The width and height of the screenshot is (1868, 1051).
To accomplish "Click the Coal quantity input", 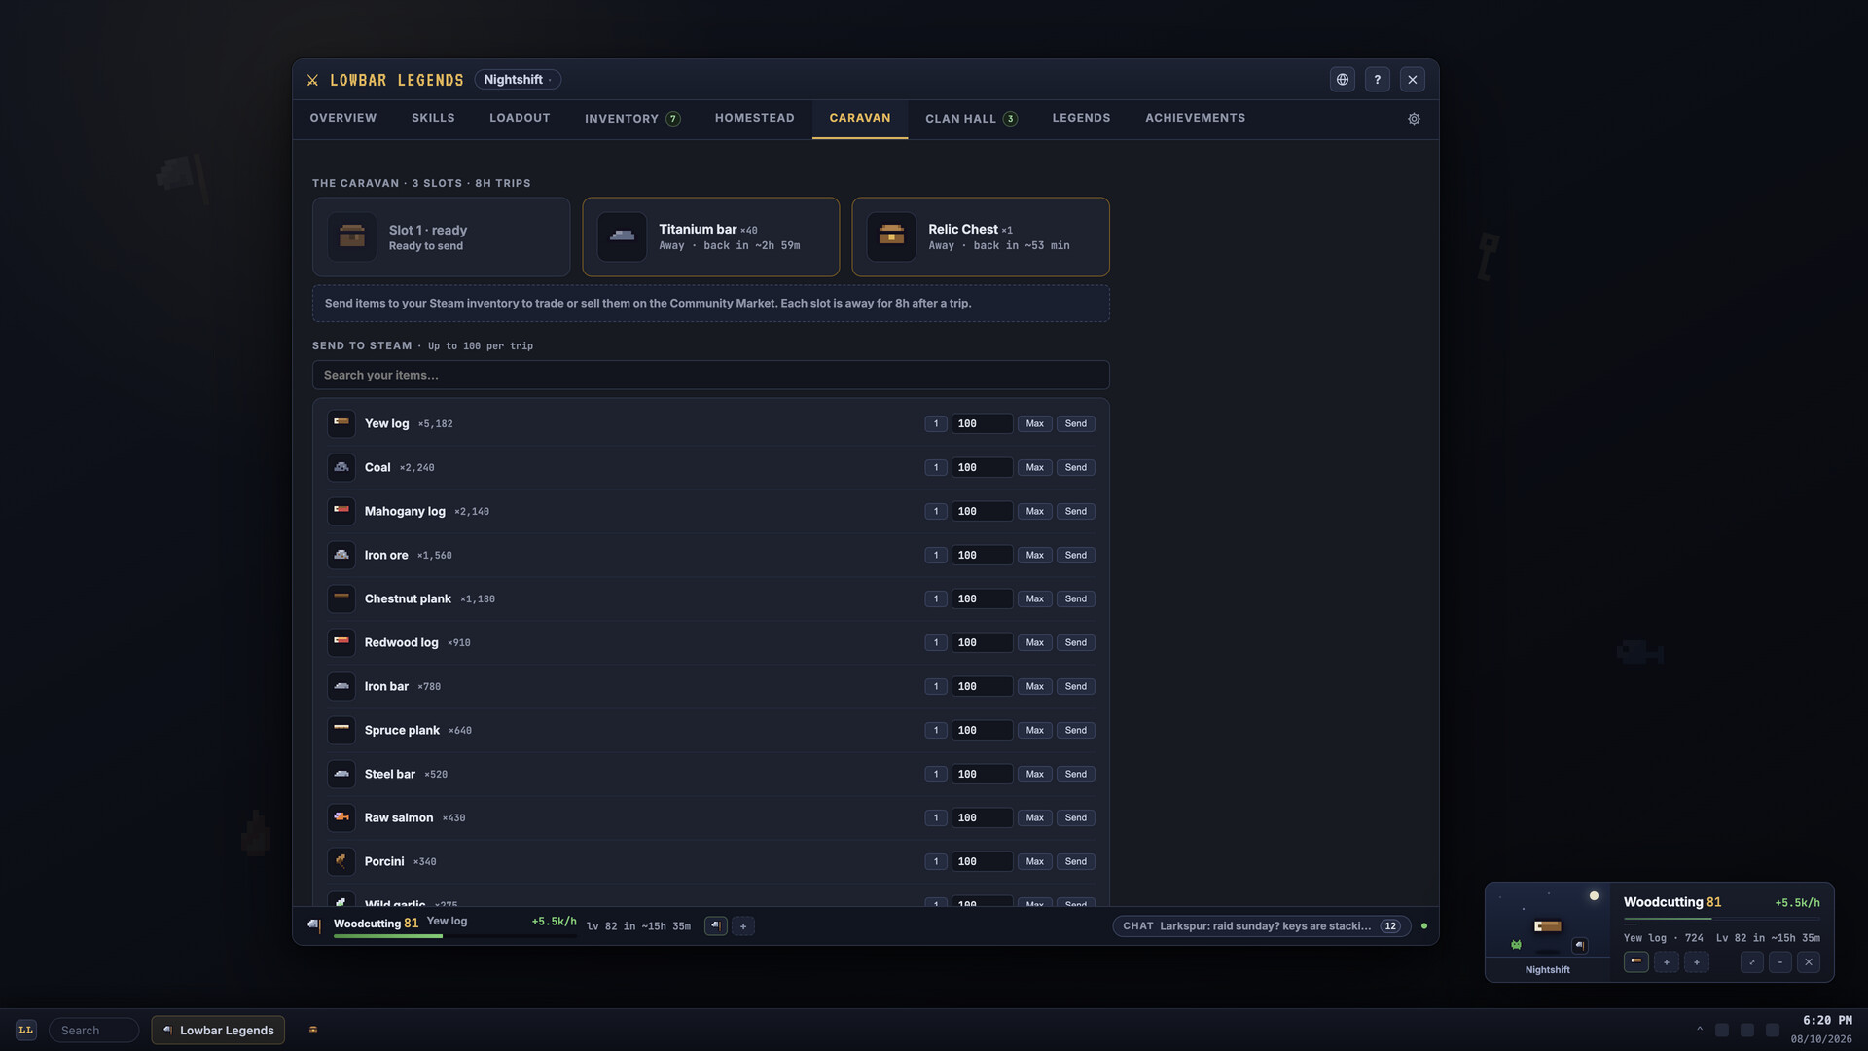I will coord(982,467).
